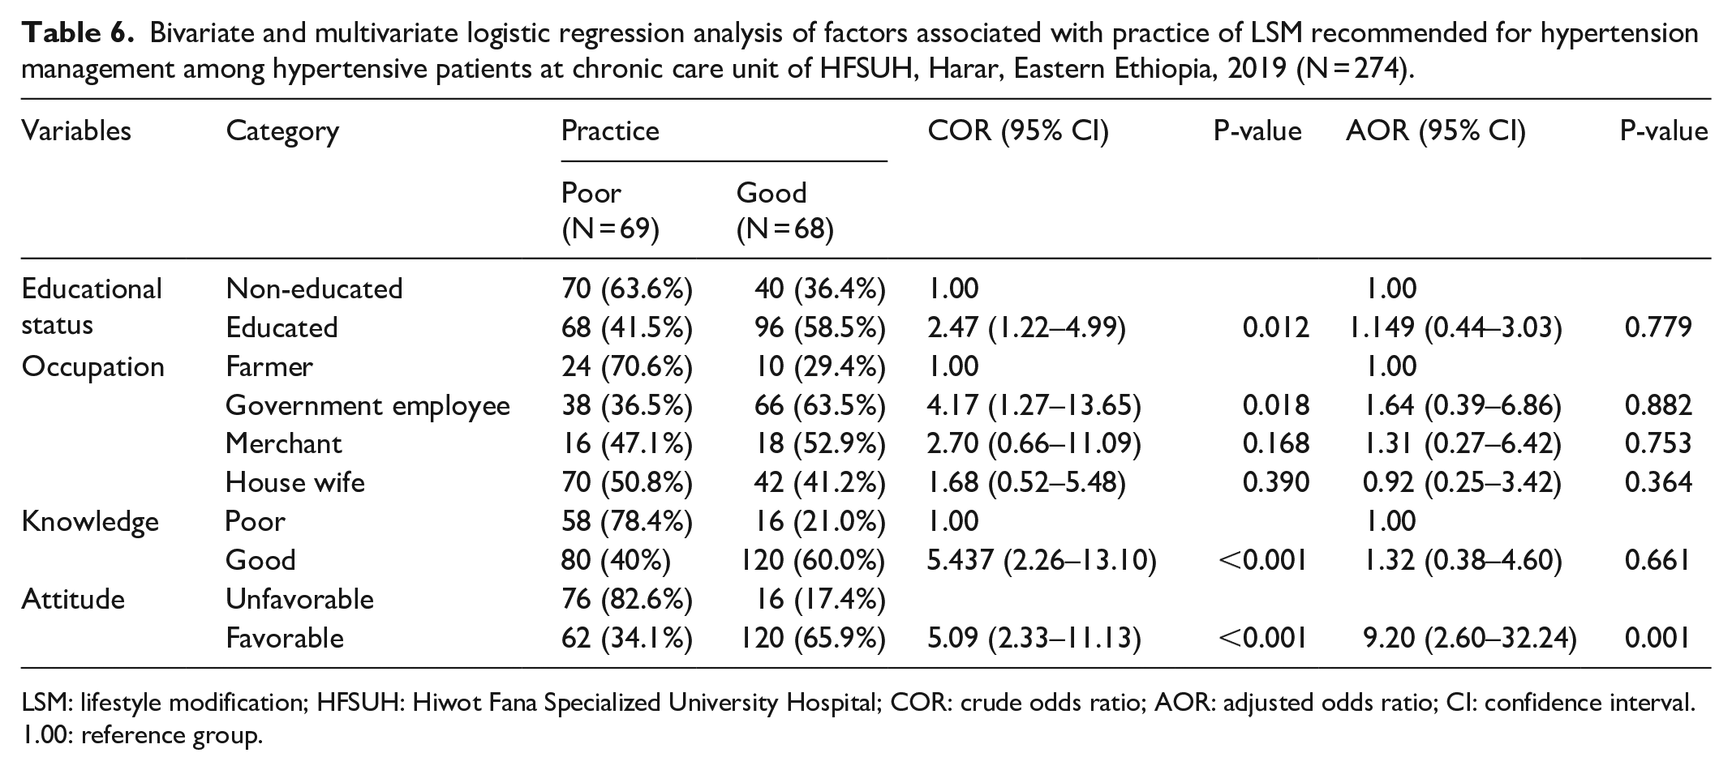Click the "Variables" column header

coord(76,130)
